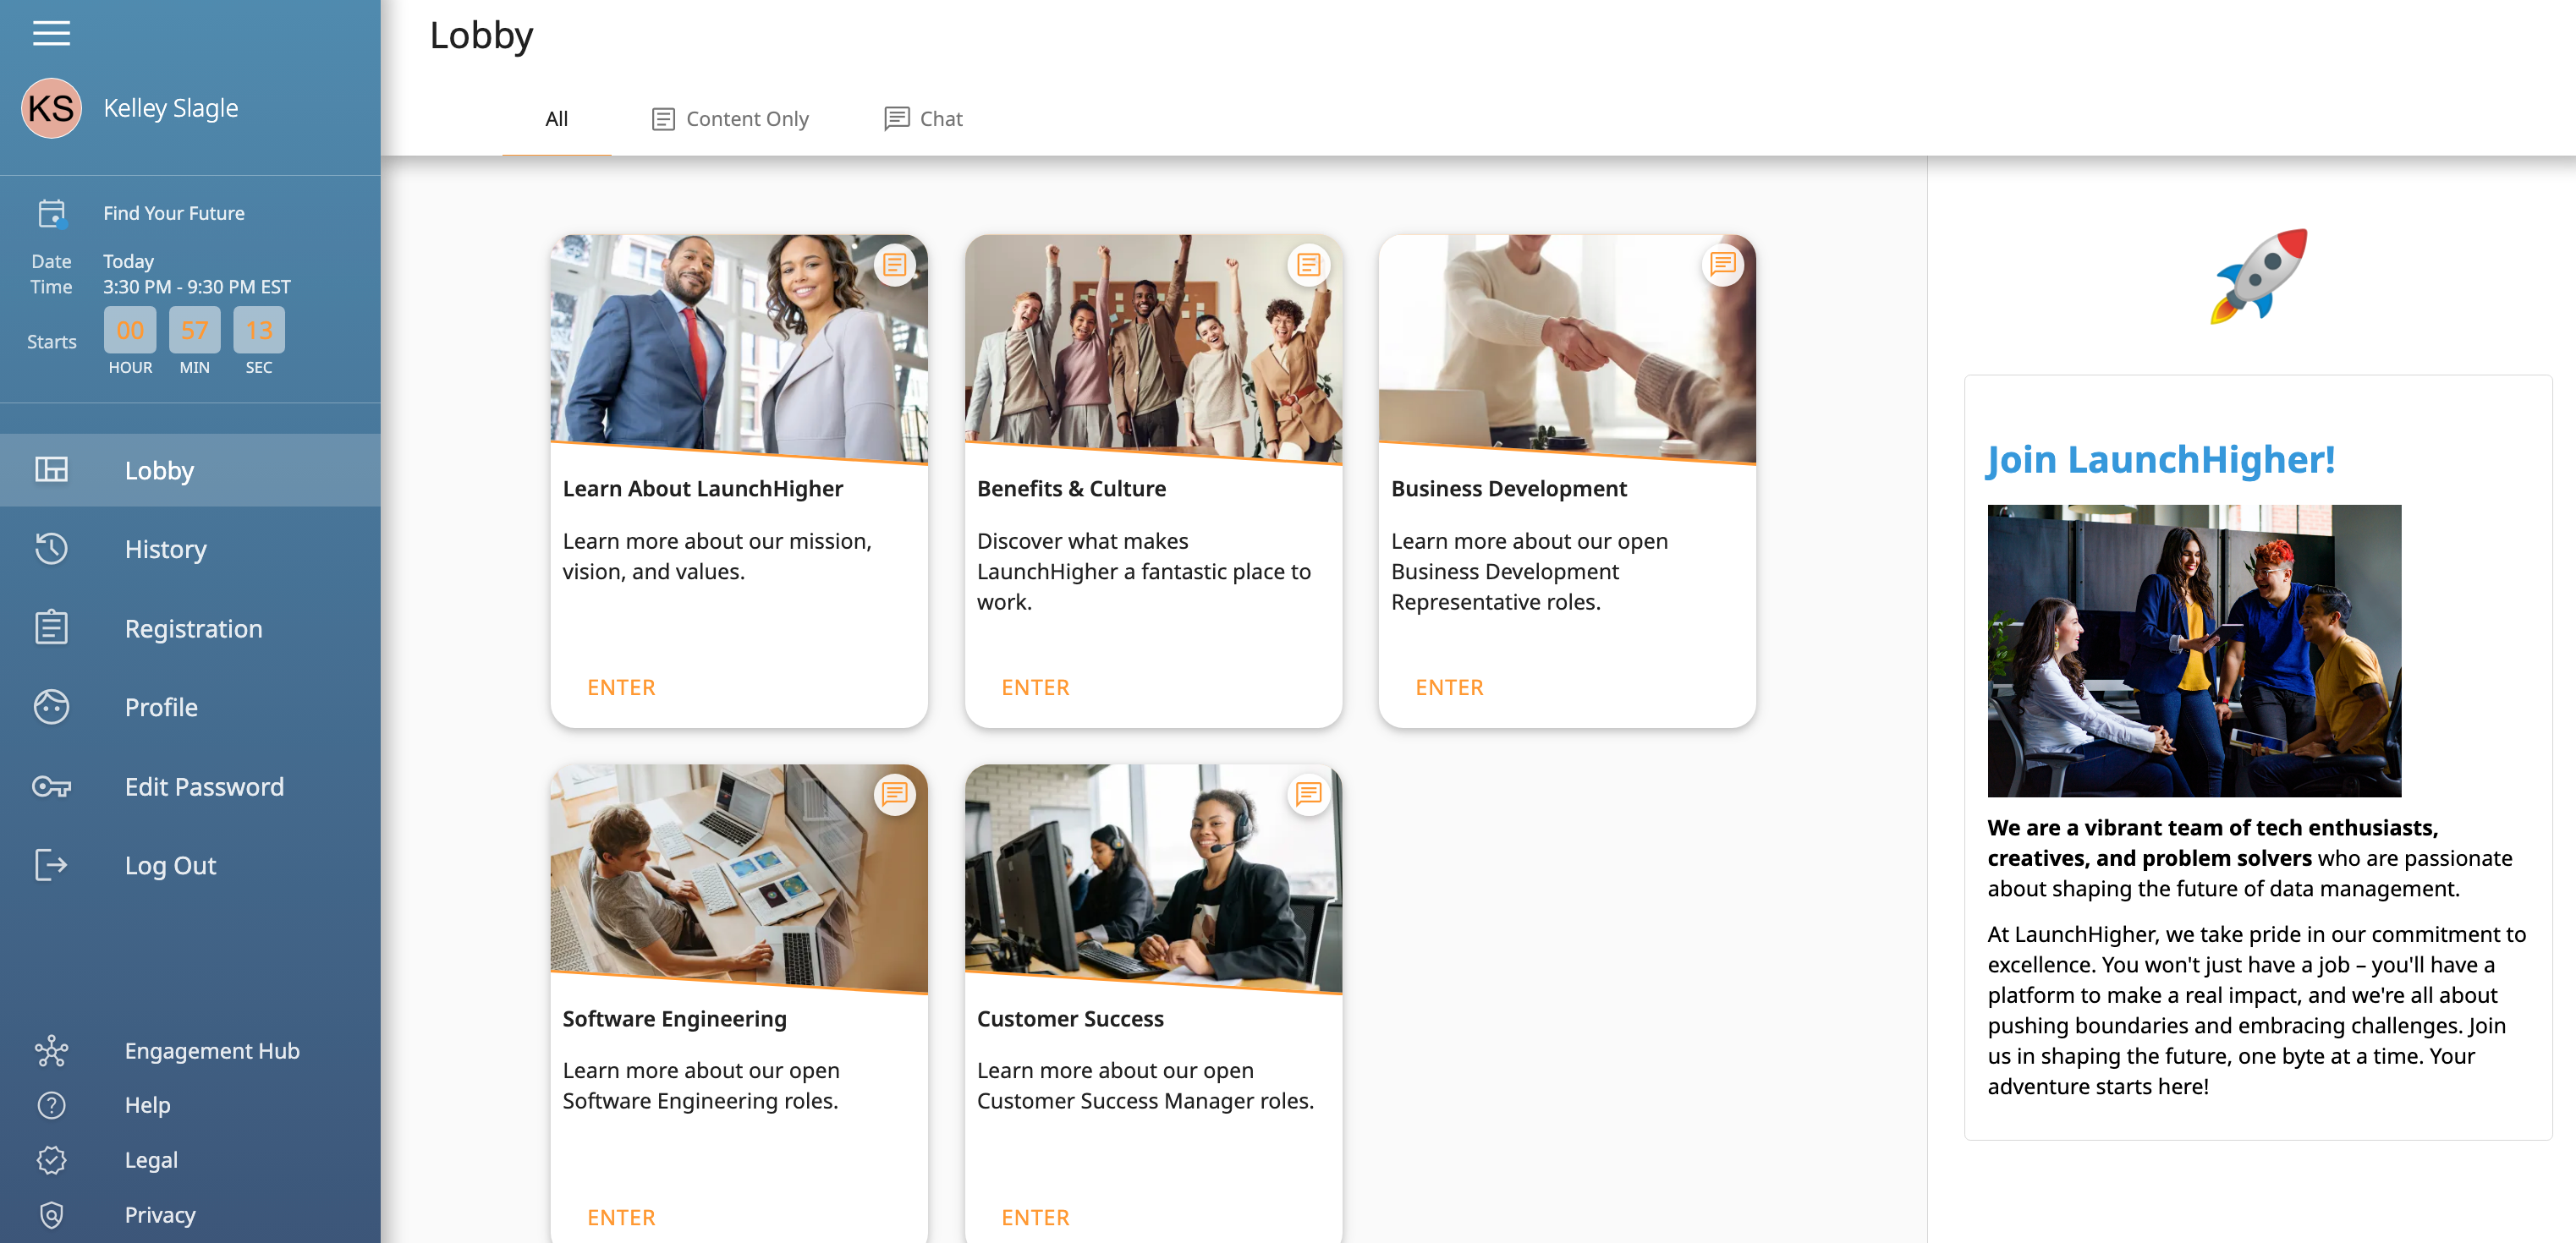Click the Edit Password key icon
2576x1243 pixels.
click(51, 786)
